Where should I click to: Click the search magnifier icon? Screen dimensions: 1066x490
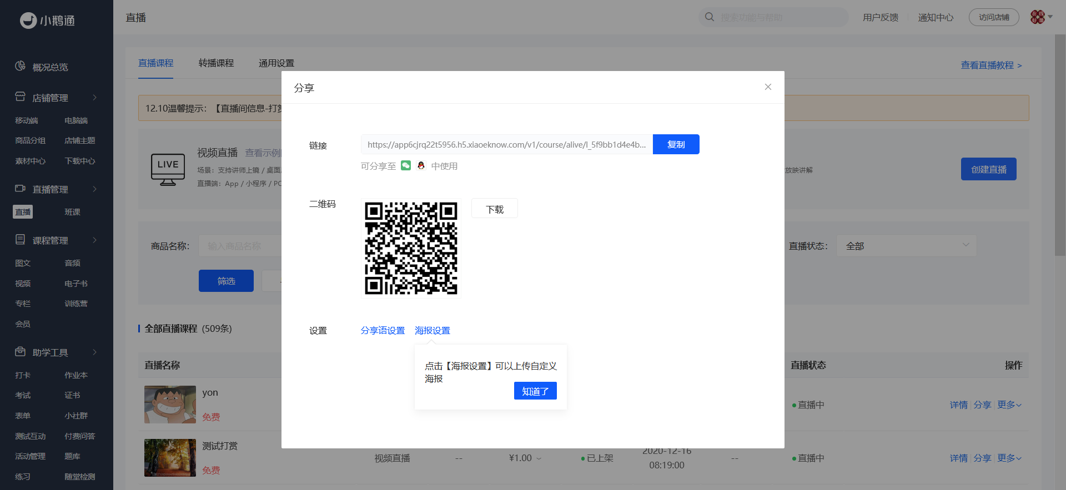[710, 17]
